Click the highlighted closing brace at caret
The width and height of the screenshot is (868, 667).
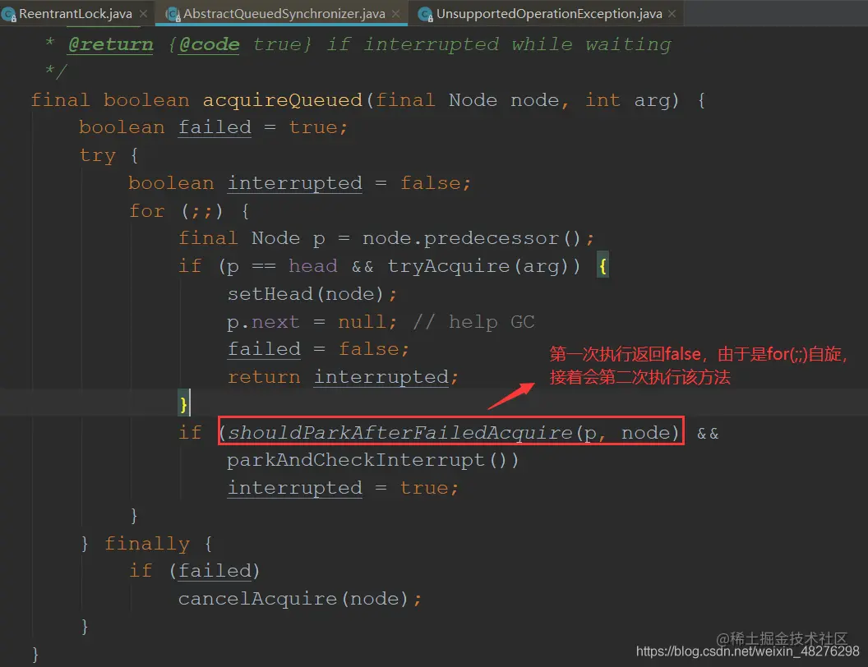[x=183, y=403]
